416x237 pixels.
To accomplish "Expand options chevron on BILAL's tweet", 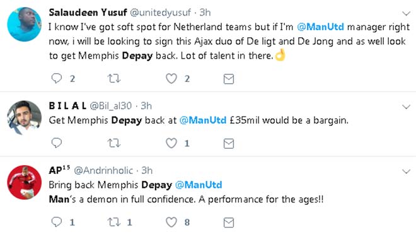I will (406, 107).
